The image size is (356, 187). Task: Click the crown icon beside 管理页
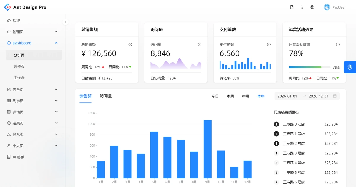tap(9, 32)
